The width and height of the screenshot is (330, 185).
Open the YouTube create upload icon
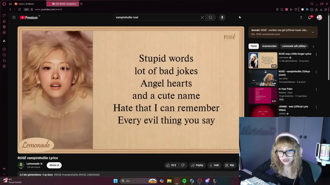pyautogui.click(x=301, y=17)
